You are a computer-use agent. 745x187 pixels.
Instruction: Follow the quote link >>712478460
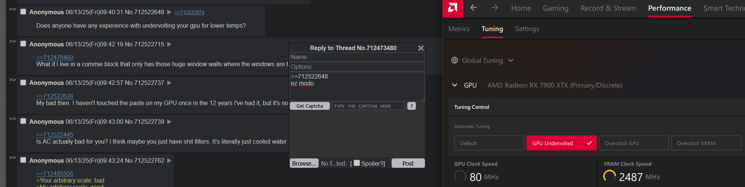pyautogui.click(x=55, y=57)
